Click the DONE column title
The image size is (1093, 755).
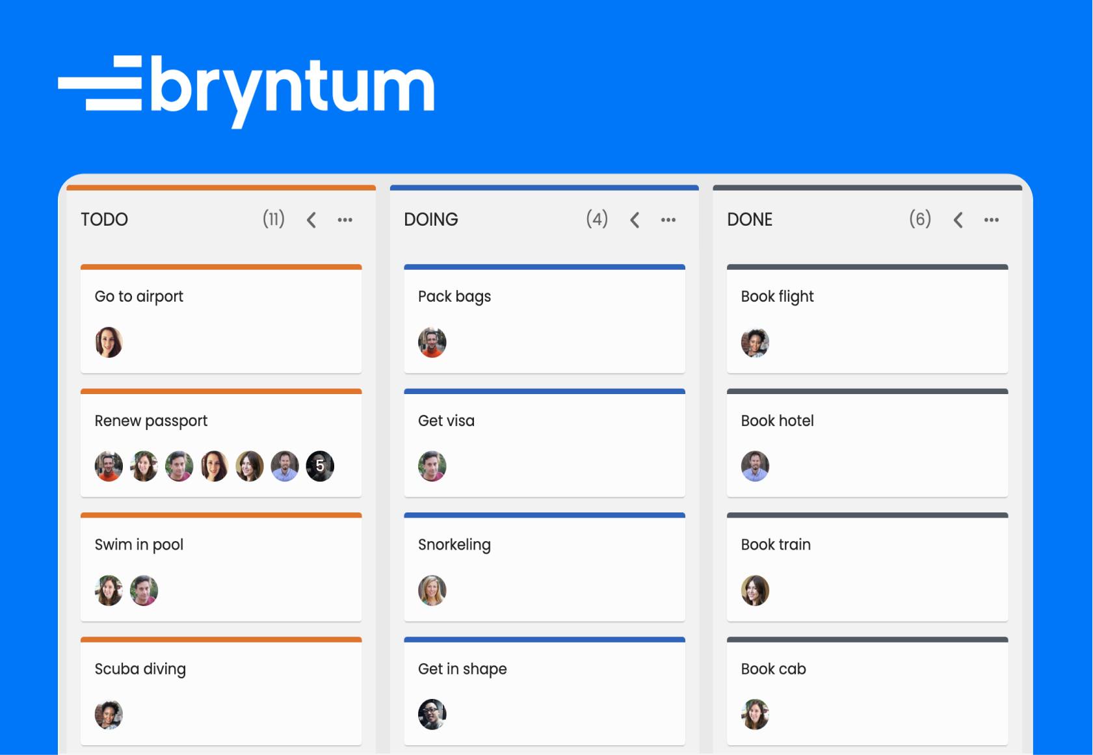pos(750,220)
